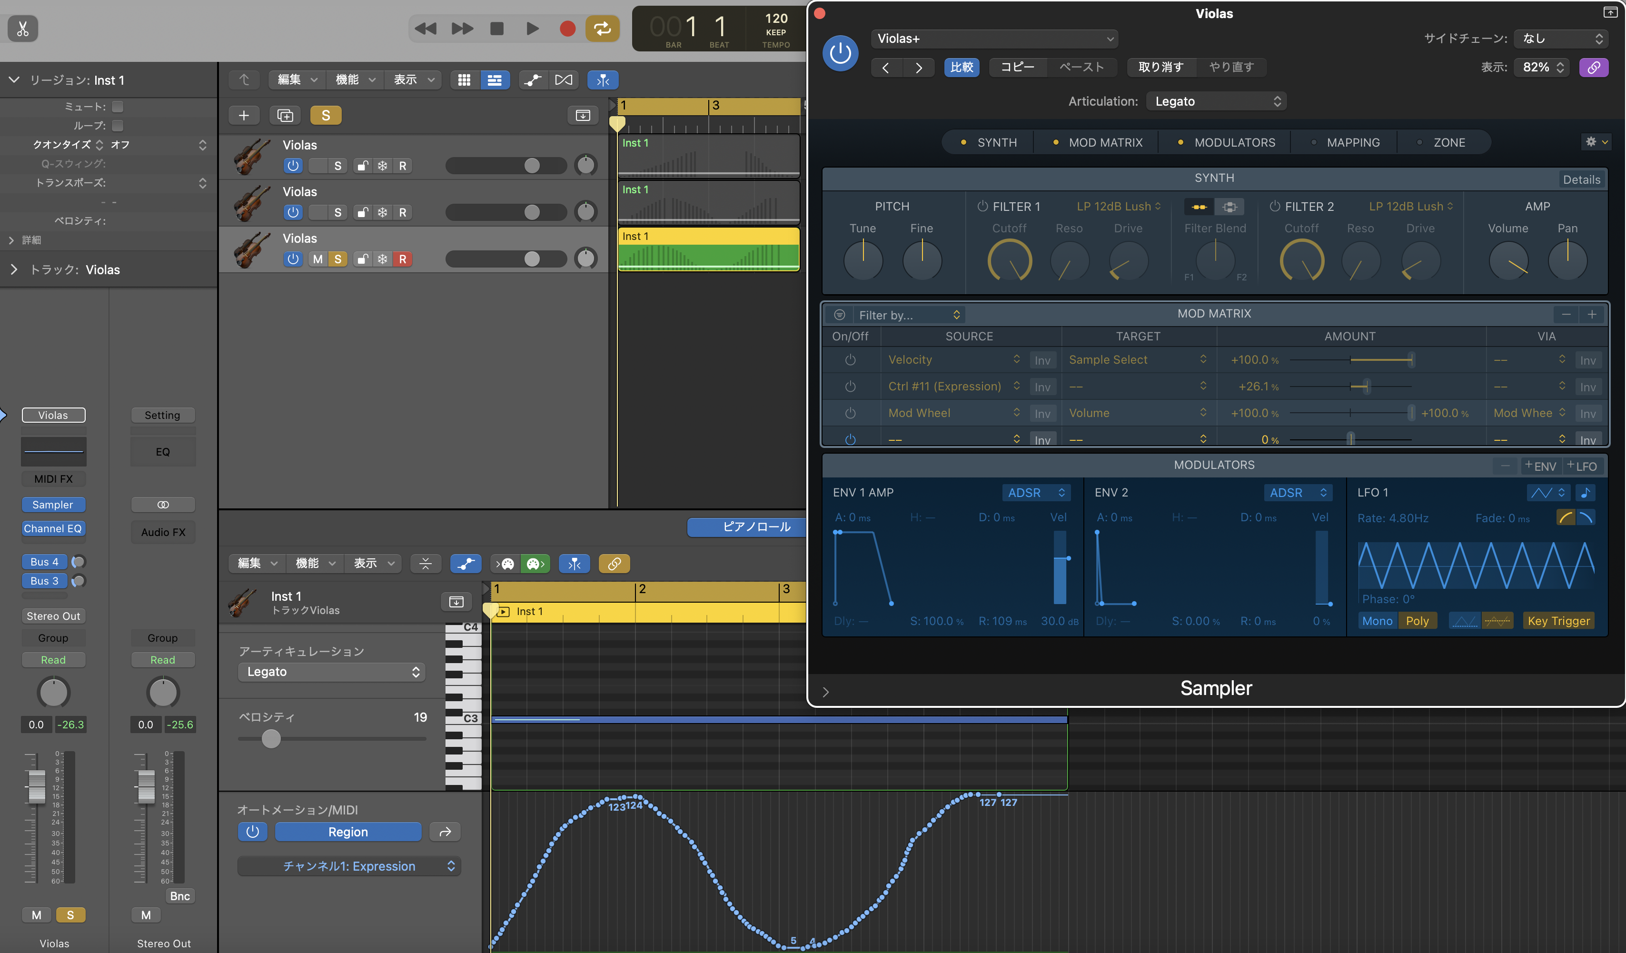The width and height of the screenshot is (1626, 953).
Task: Switch to the ZONE tab
Action: pos(1448,143)
